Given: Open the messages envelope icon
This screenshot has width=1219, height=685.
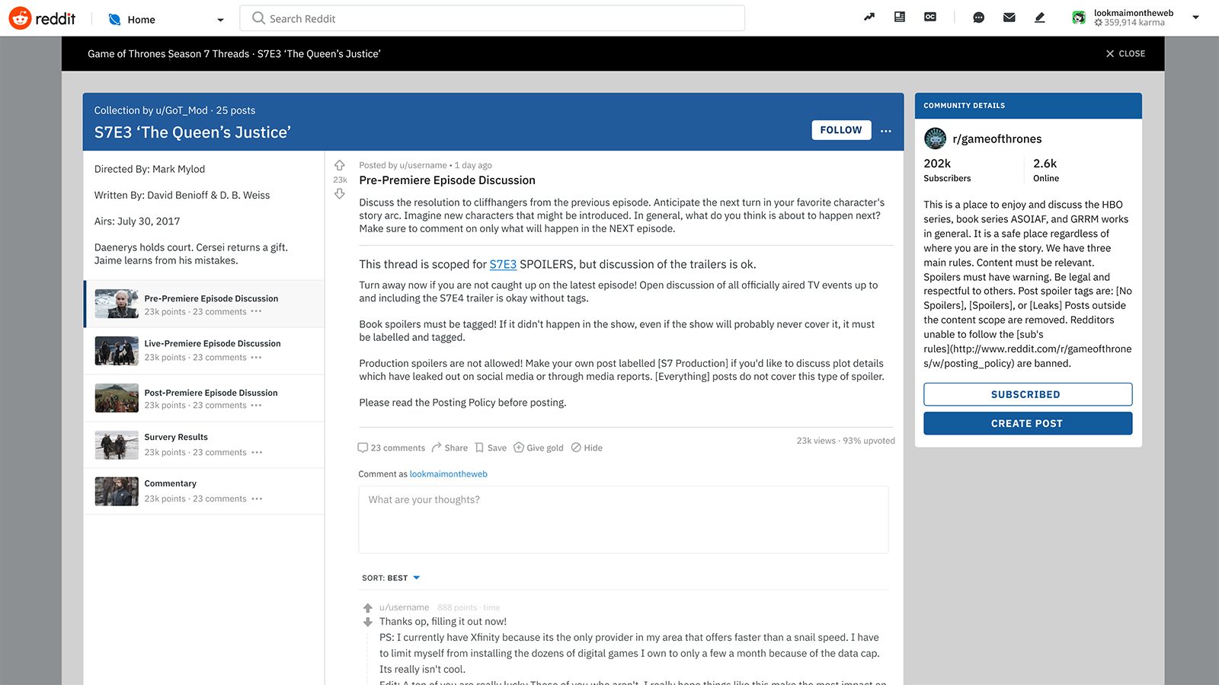Looking at the screenshot, I should 1009,18.
